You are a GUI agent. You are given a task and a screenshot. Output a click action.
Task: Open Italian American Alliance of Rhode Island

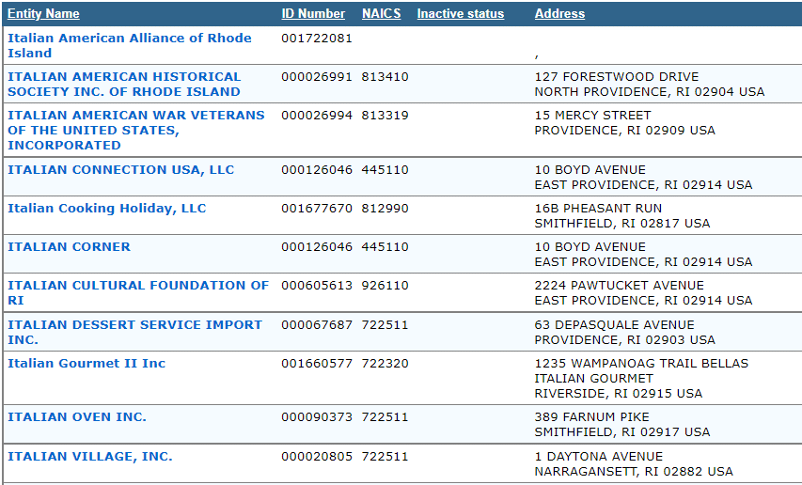pos(130,45)
